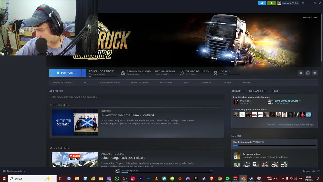Open the Matrak account dropdown

(288, 3)
